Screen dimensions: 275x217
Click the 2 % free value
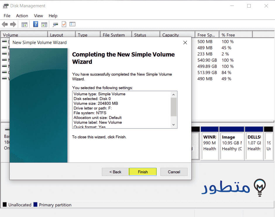[x=225, y=54]
